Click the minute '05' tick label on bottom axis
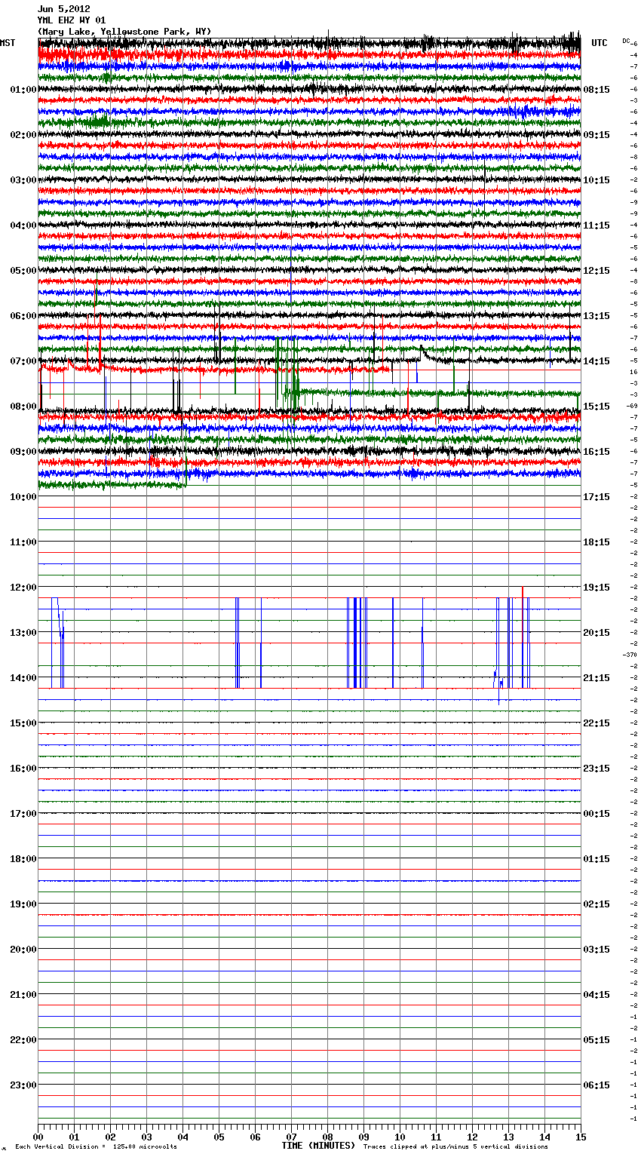This screenshot has width=641, height=1157. [219, 1137]
